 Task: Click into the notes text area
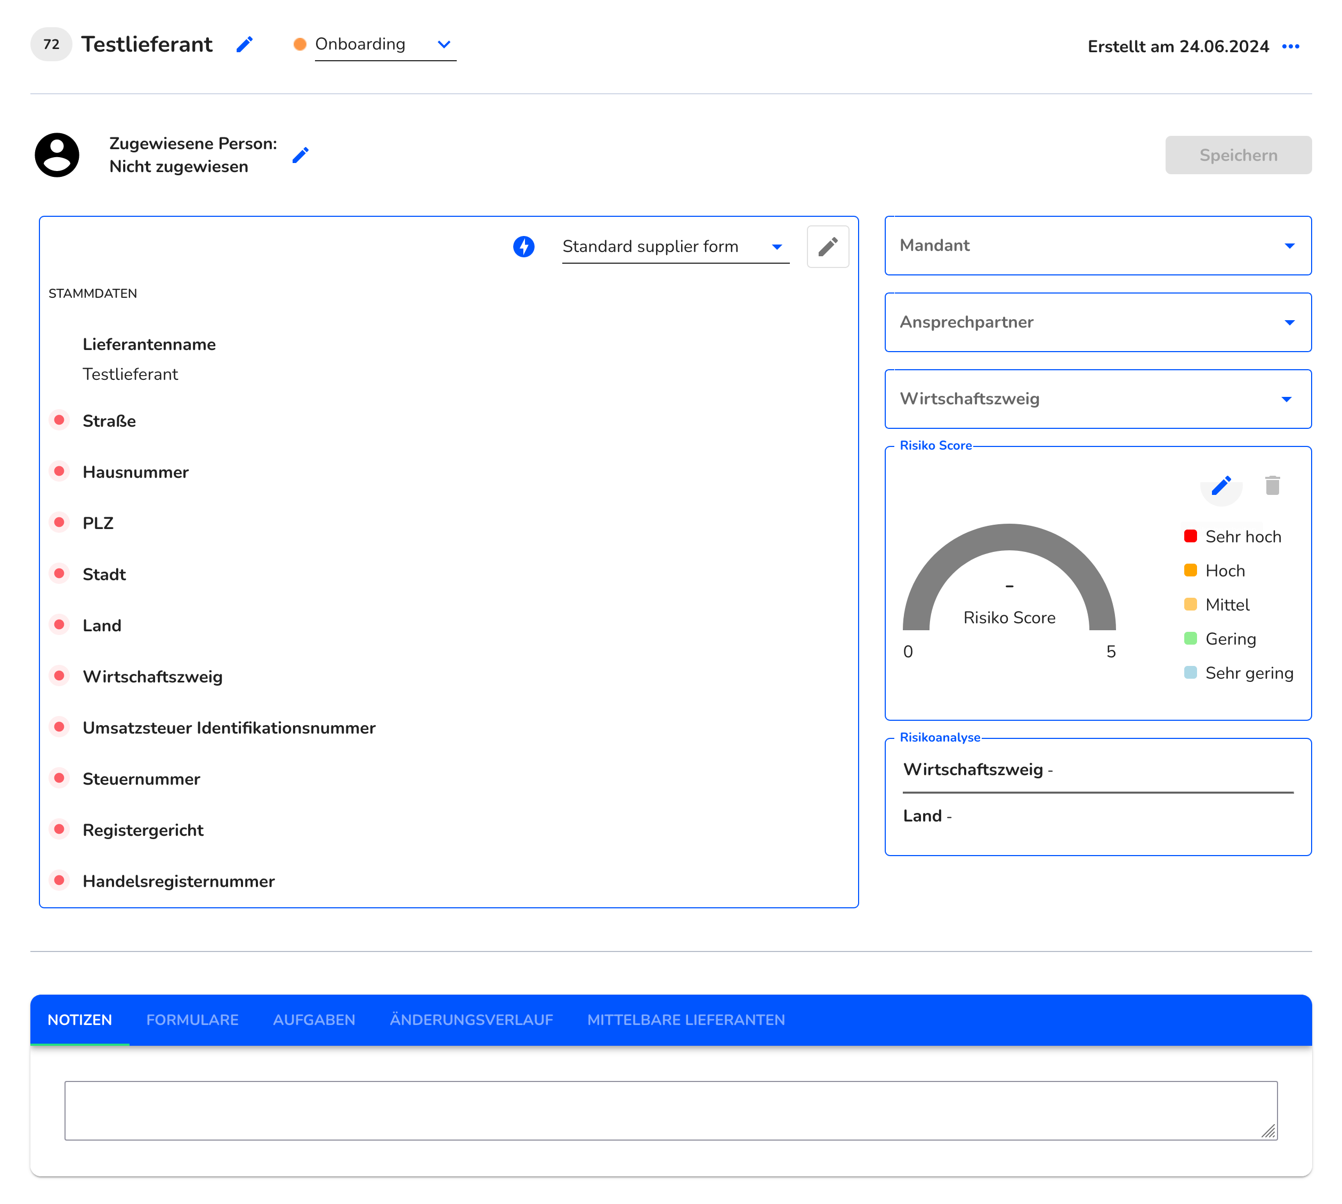pos(670,1110)
